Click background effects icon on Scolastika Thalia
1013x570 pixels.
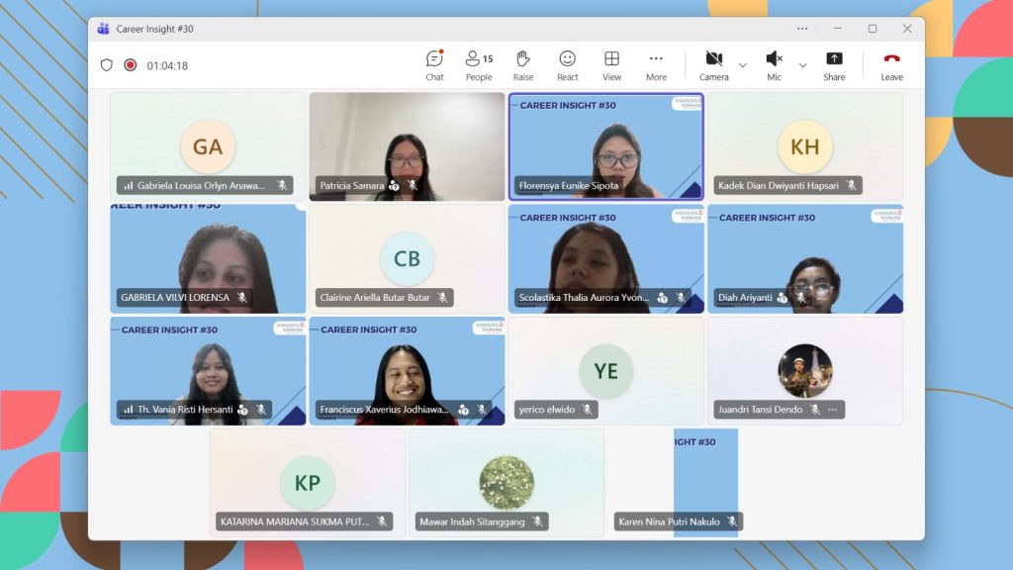[662, 297]
